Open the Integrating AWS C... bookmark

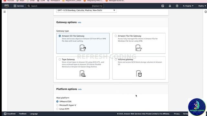tap(93, 1)
